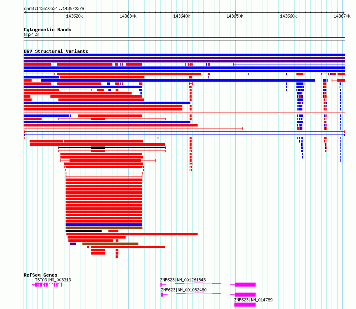Select the large exon of ZNF623 NM_001082480
The image size is (356, 309).
(x=245, y=295)
